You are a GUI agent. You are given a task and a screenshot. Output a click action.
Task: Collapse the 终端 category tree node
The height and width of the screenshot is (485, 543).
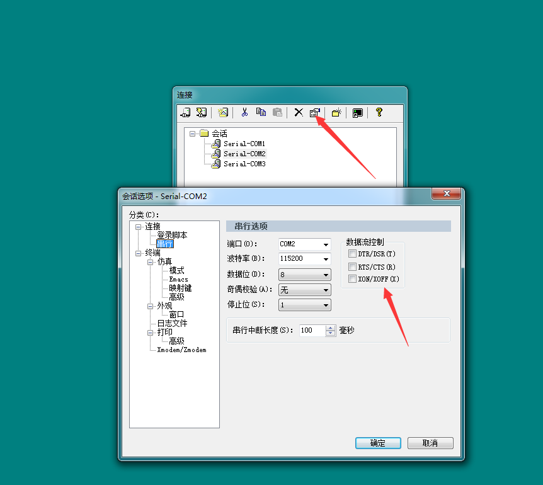pyautogui.click(x=138, y=253)
